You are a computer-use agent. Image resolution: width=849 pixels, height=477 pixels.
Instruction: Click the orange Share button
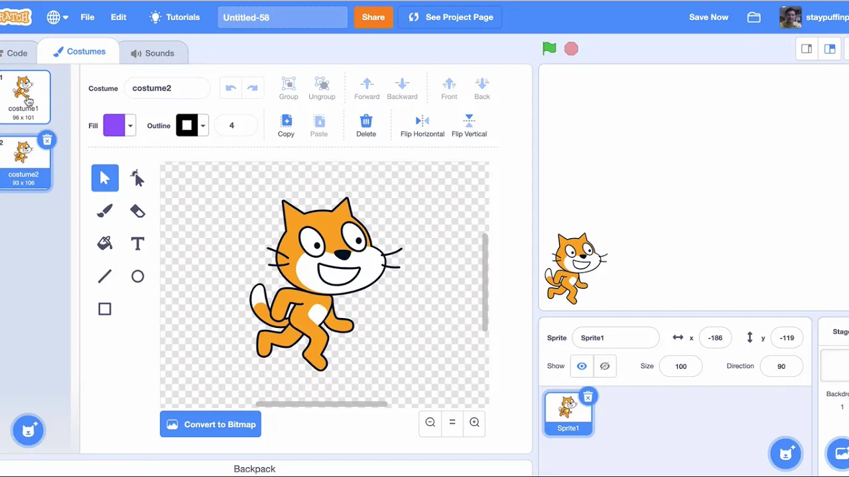point(373,17)
